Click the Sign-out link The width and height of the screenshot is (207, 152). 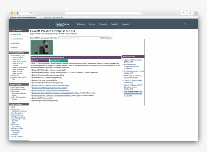tap(47, 17)
